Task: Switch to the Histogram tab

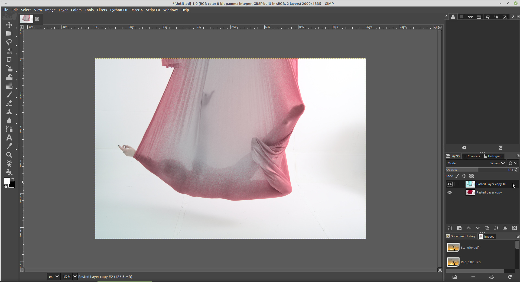Action: click(493, 156)
